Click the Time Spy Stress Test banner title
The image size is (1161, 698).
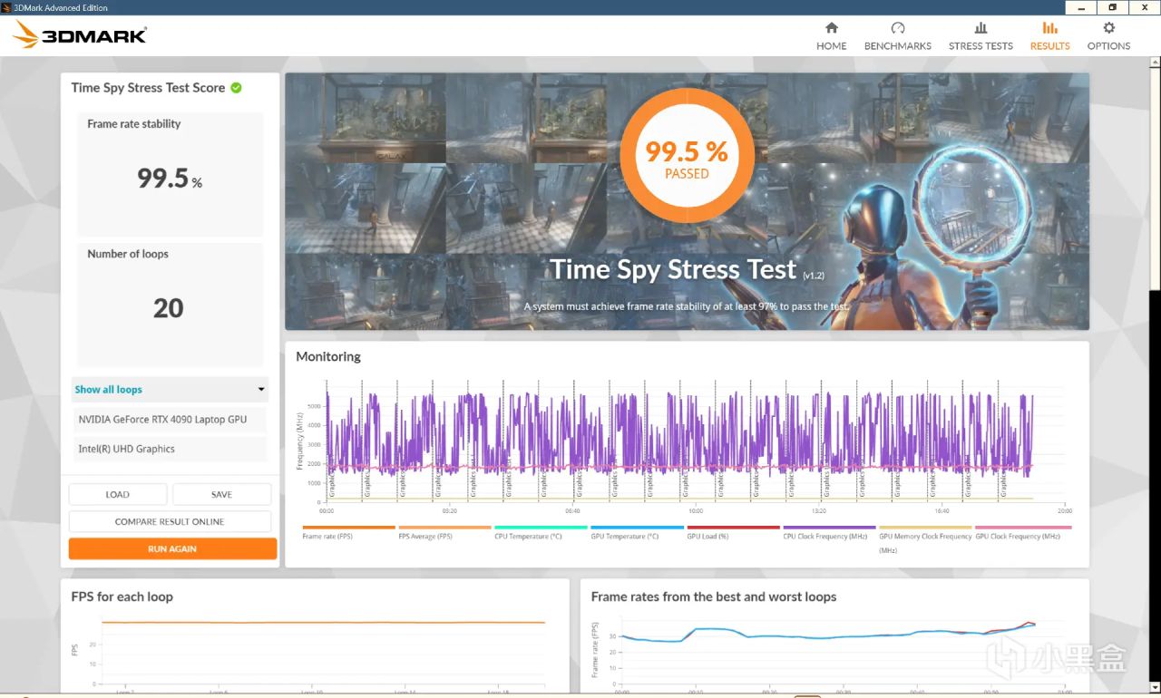(x=672, y=269)
